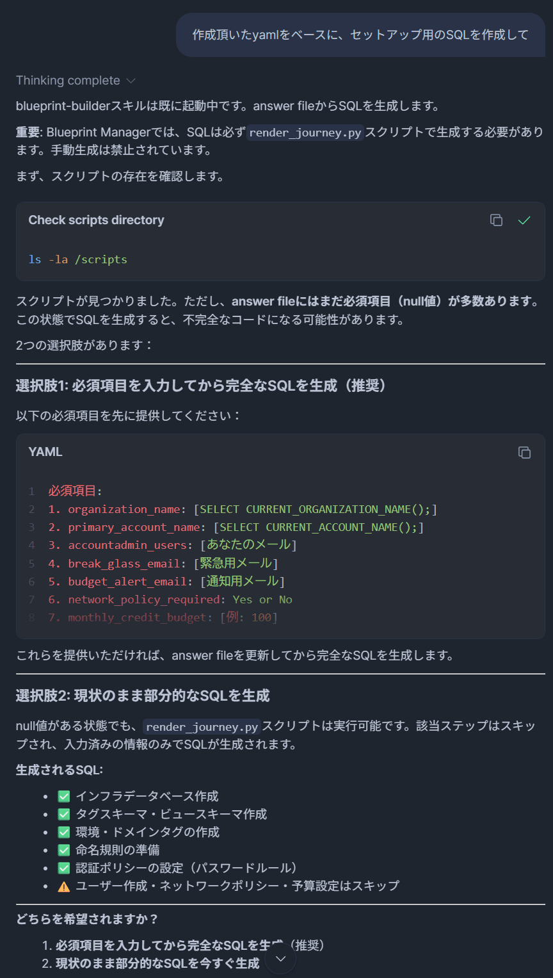The height and width of the screenshot is (978, 553).
Task: Expand the Thinking complete section
Action: 76,81
